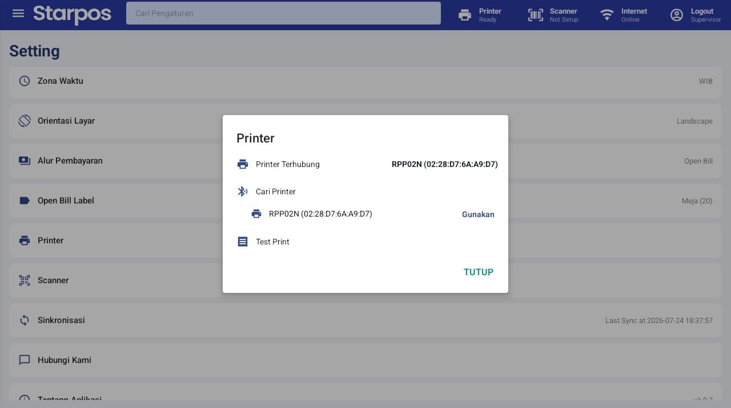Click the Zona Waktu clock icon
This screenshot has width=731, height=408.
point(25,81)
